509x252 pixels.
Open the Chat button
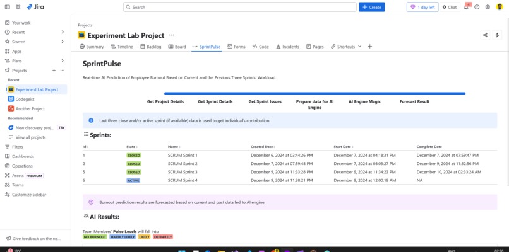tap(450, 7)
